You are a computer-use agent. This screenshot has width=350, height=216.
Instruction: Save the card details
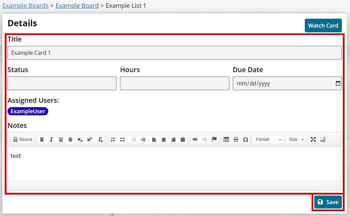[328, 202]
